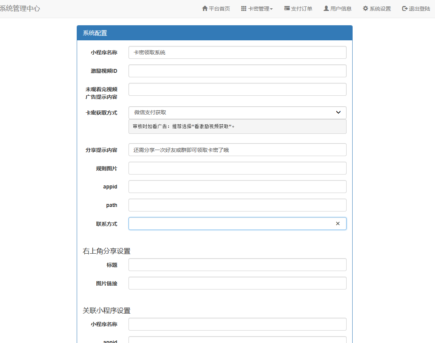Viewport: 435px width, 343px height.
Task: Expand the 卡密获取方式 dropdown
Action: (237, 113)
